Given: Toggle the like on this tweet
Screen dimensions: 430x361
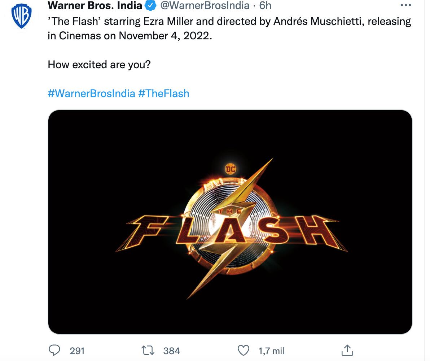Looking at the screenshot, I should click(x=244, y=349).
